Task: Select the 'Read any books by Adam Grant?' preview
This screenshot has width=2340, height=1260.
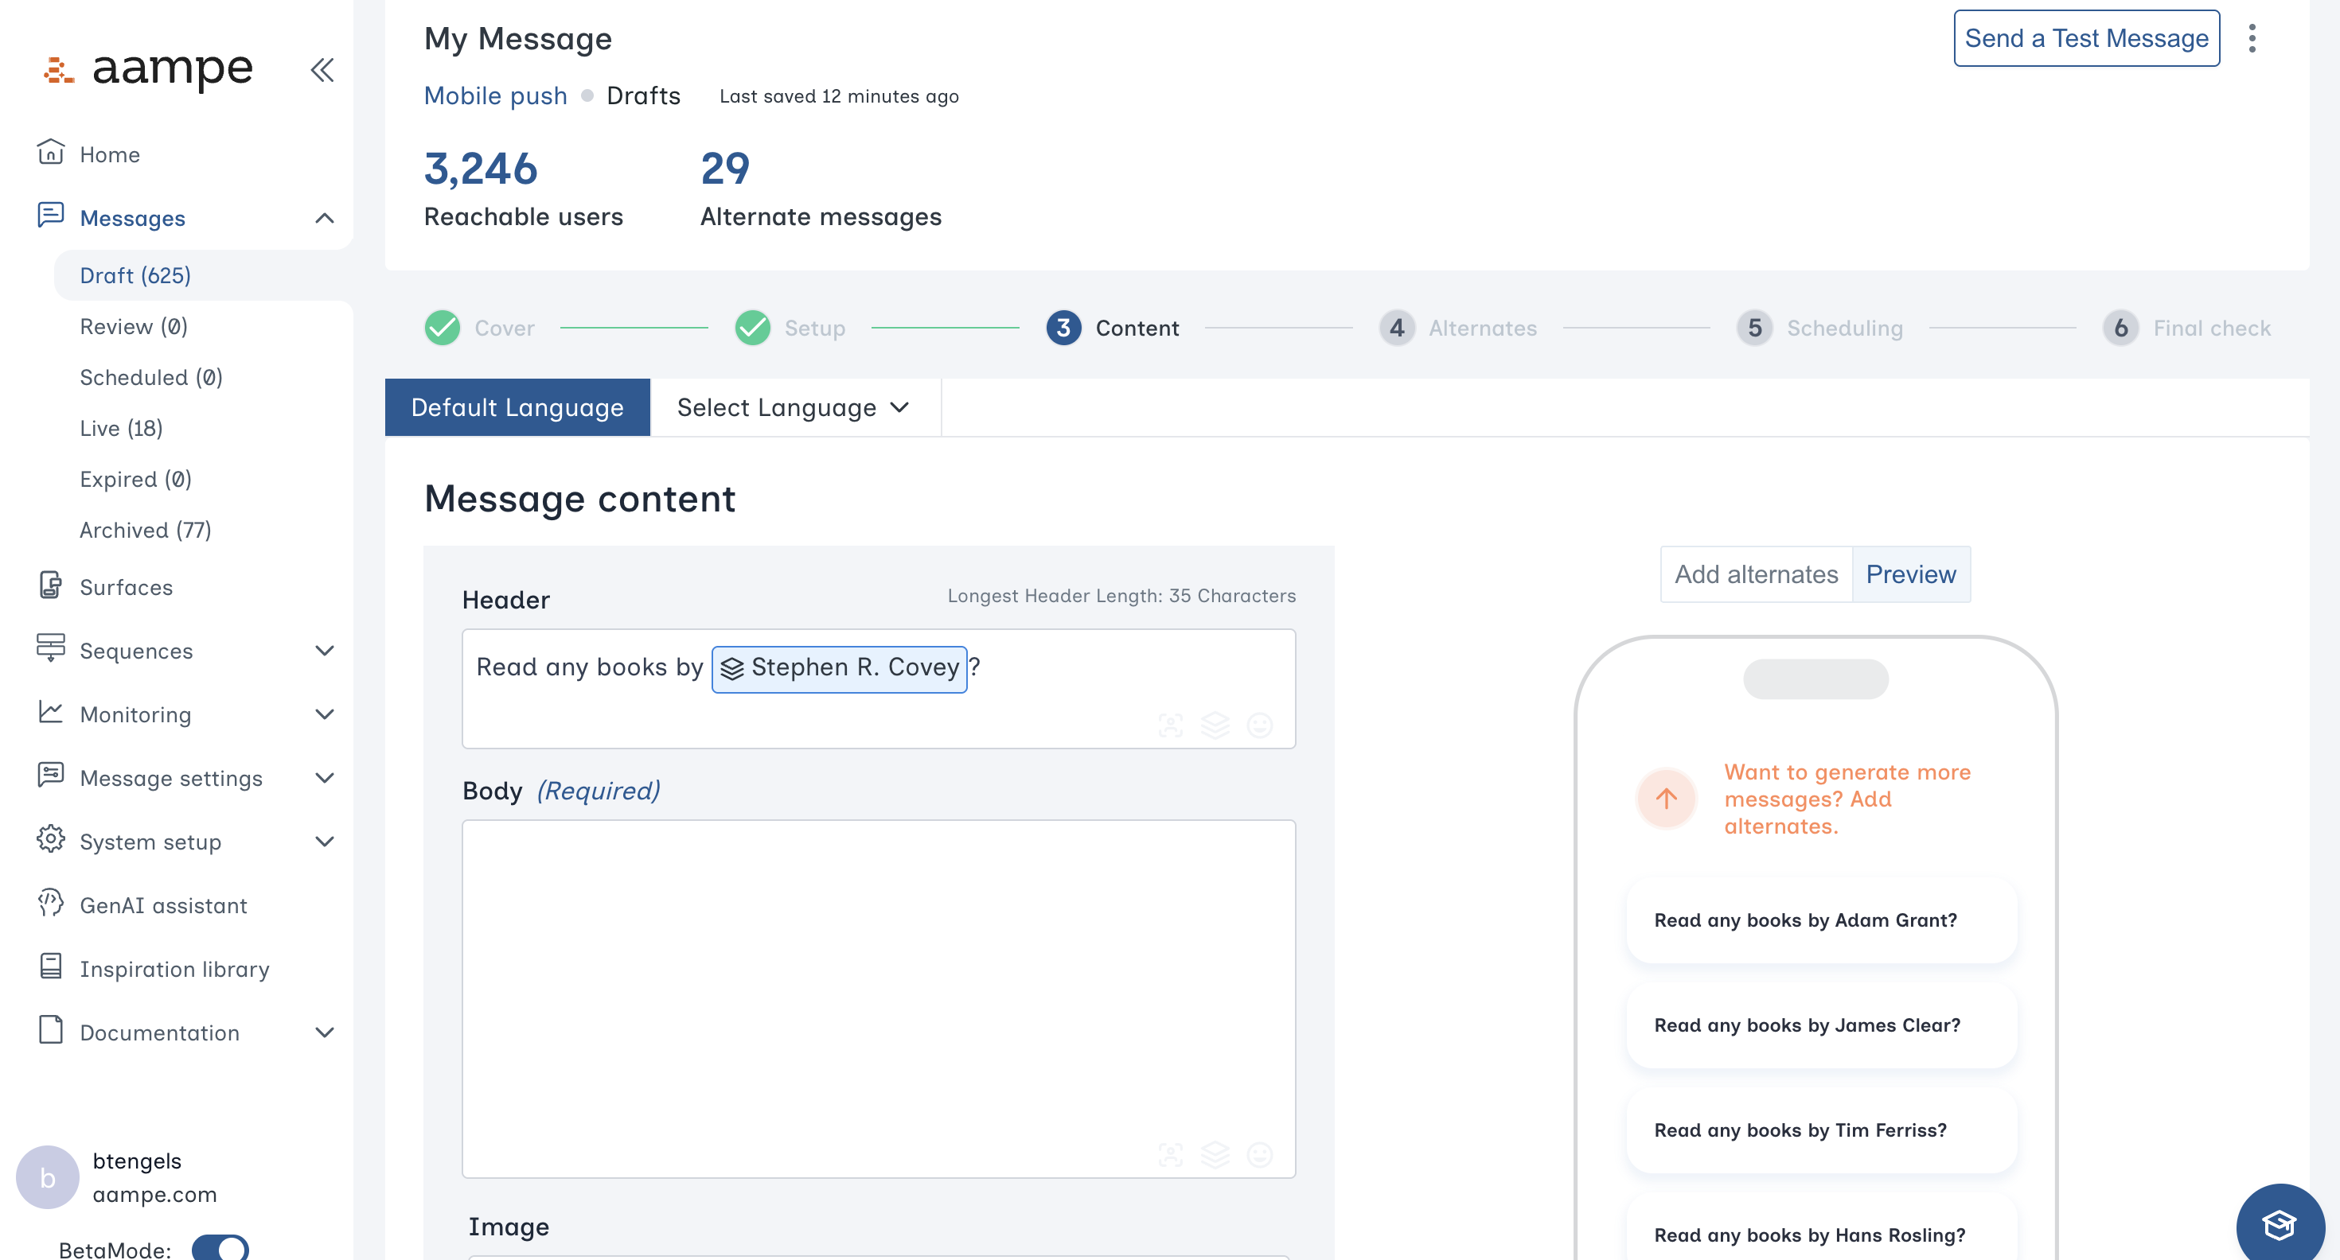Action: pyautogui.click(x=1821, y=920)
